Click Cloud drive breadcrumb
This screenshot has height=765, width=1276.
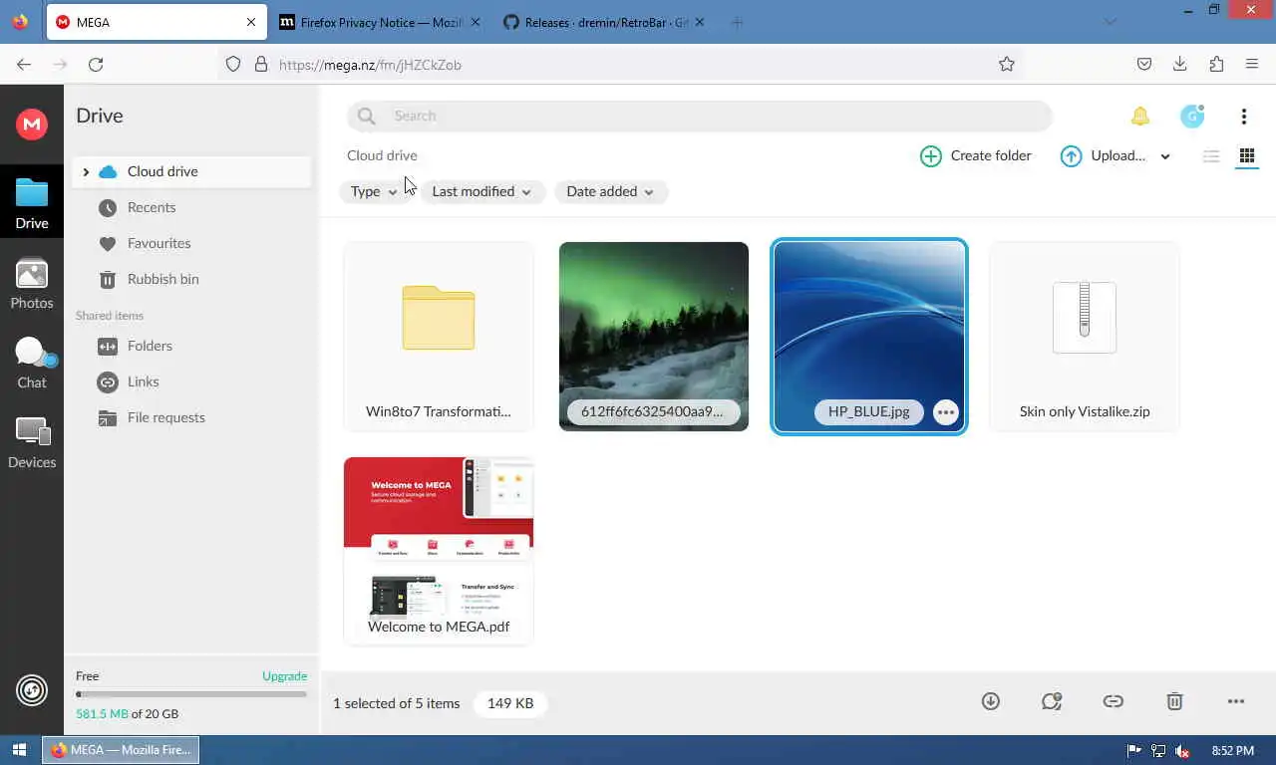pos(382,155)
